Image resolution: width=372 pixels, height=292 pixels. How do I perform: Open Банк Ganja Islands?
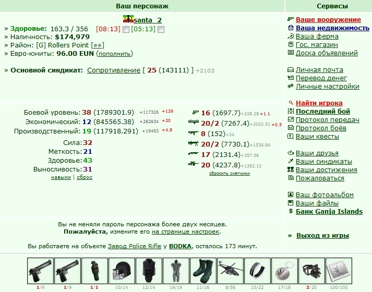329,211
